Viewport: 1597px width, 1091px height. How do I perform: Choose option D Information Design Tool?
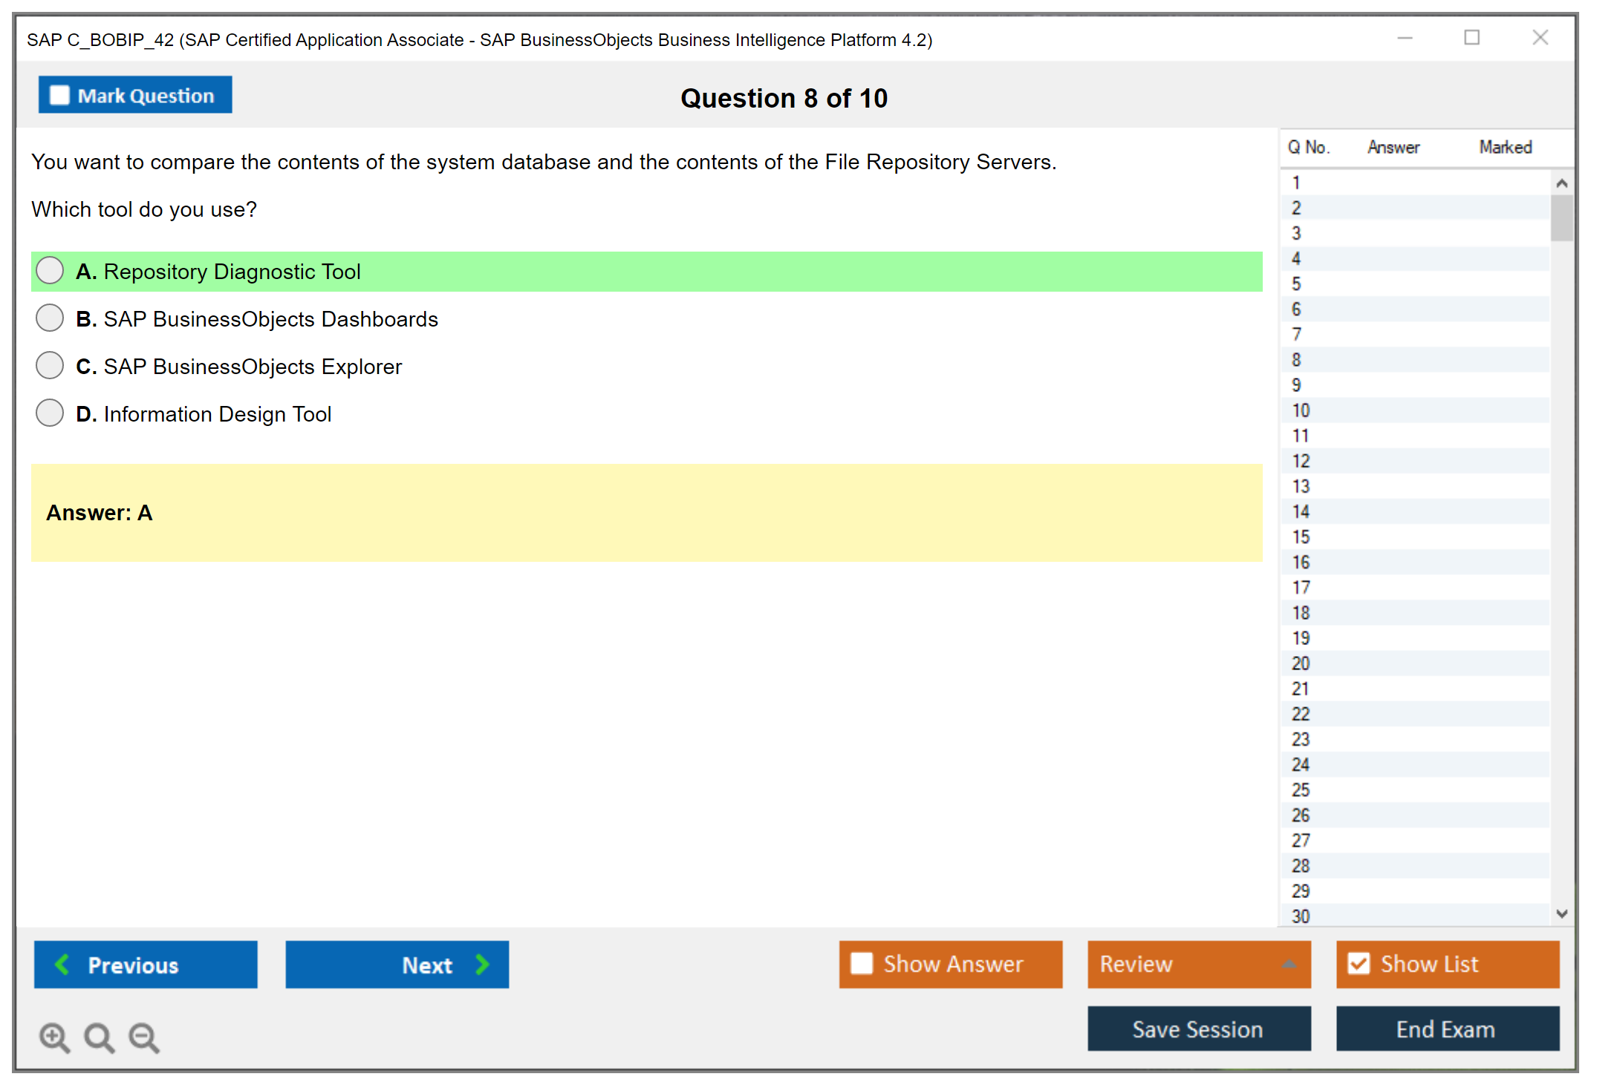(x=50, y=413)
